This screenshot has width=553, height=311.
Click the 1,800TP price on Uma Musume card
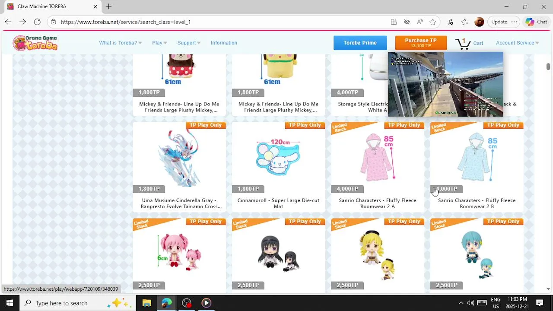(x=149, y=189)
